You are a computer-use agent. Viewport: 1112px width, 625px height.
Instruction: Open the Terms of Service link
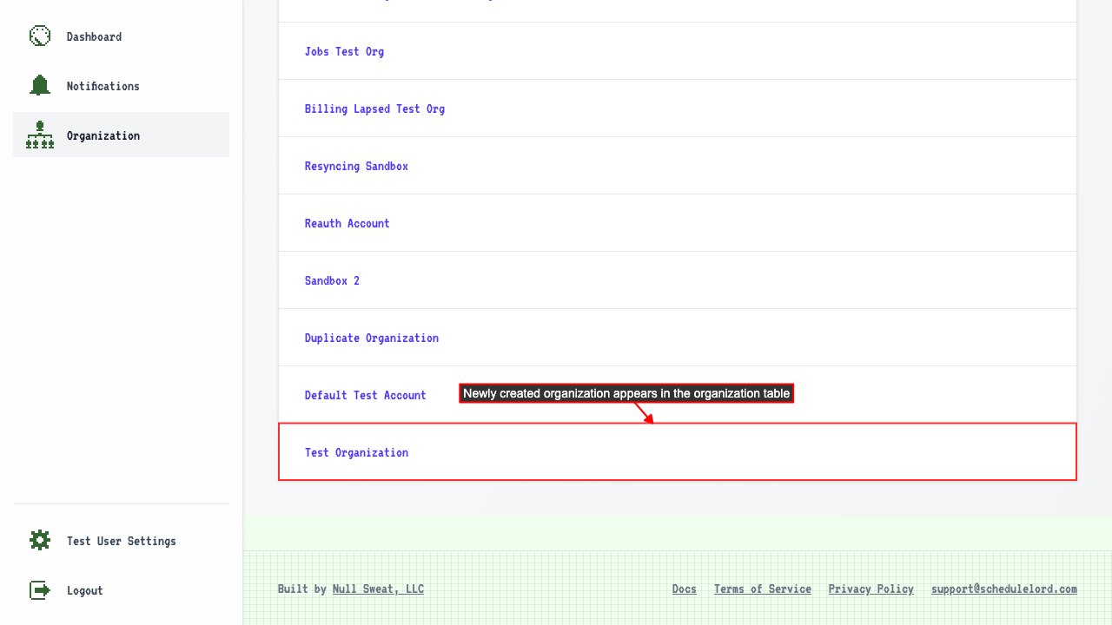point(763,589)
